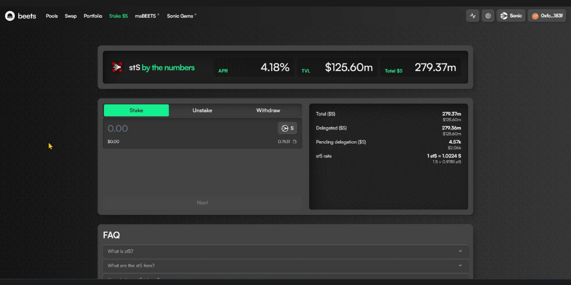Viewport: 571px width, 285px height.
Task: Click the Sonic network selector
Action: (511, 16)
